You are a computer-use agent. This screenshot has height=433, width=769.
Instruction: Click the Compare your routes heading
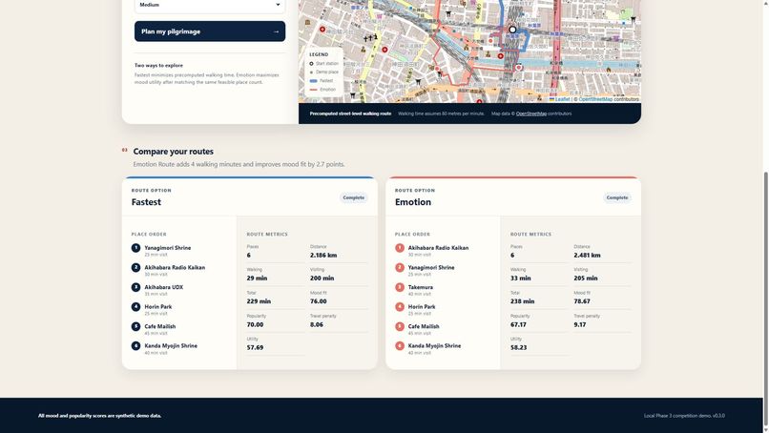click(173, 152)
